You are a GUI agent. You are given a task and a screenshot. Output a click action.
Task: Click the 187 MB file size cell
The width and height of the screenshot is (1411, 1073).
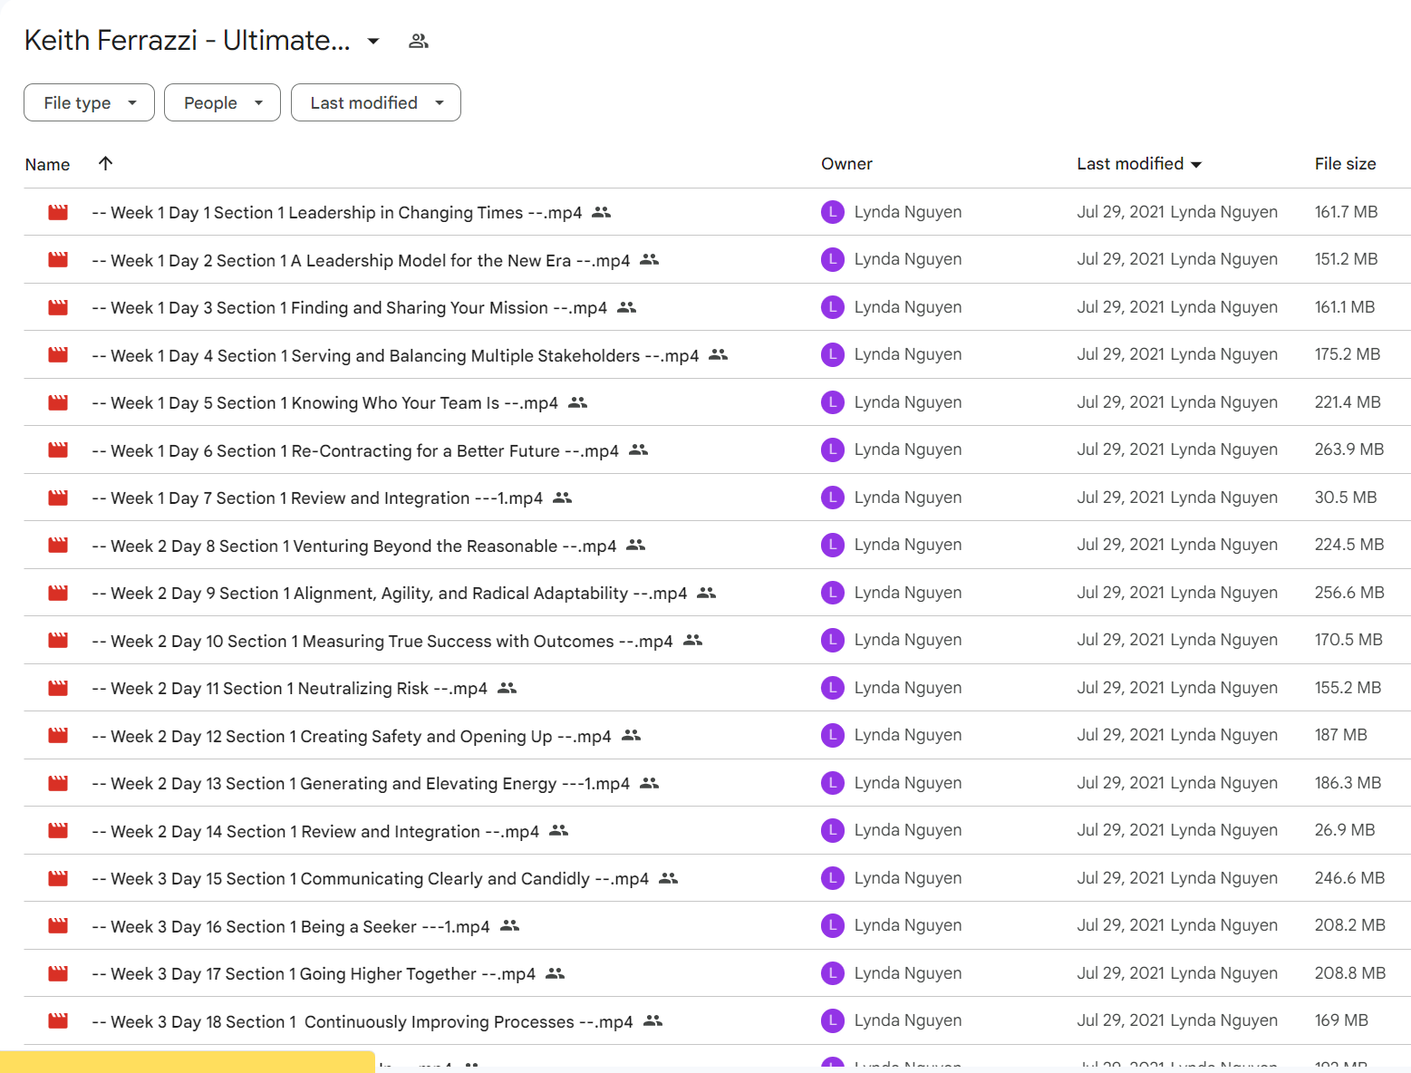1341,735
